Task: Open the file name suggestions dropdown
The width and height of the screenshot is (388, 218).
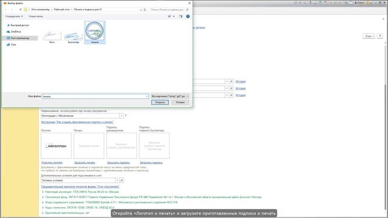Action: coord(147,96)
